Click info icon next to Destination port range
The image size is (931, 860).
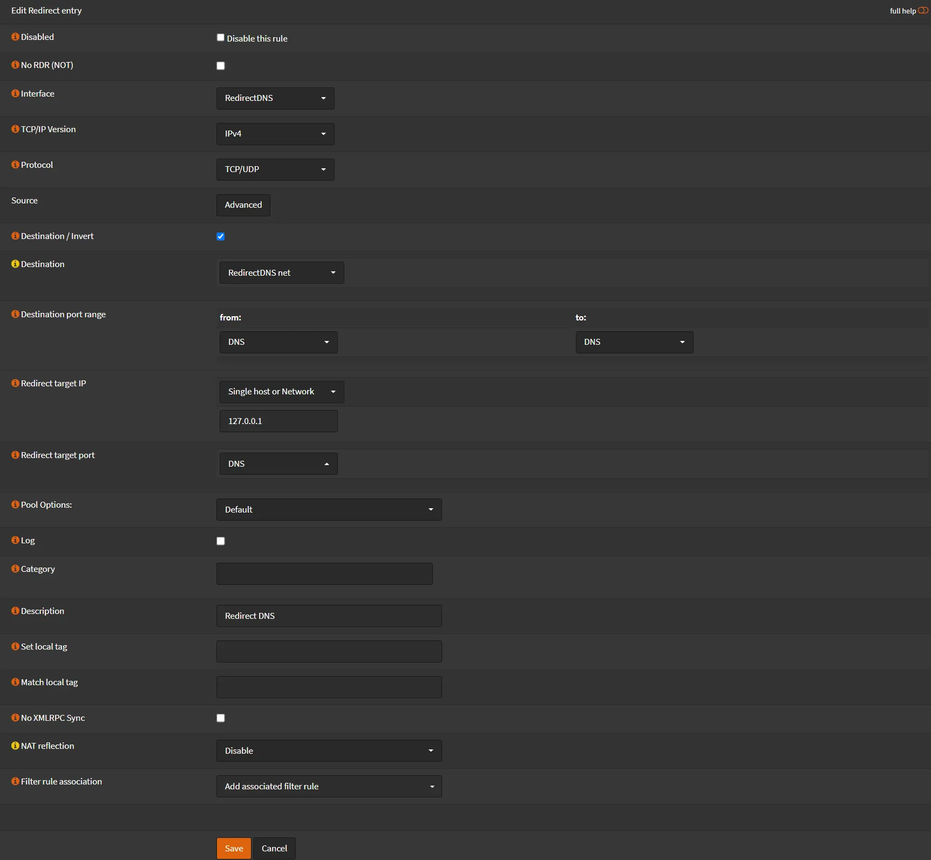[15, 314]
